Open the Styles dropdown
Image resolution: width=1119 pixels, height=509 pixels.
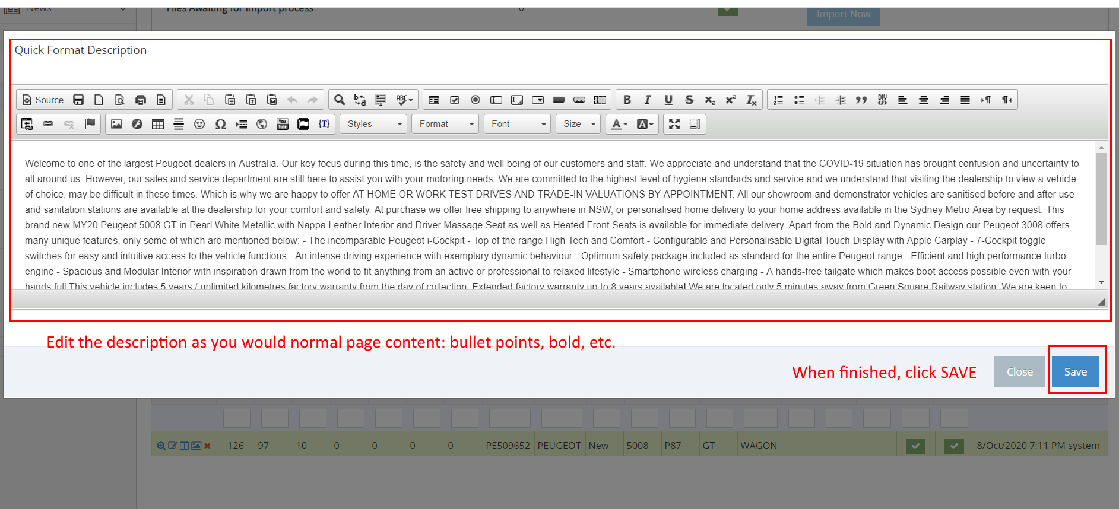pyautogui.click(x=373, y=124)
